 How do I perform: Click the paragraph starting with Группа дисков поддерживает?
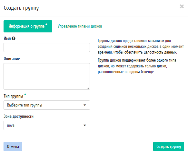coord(137,66)
